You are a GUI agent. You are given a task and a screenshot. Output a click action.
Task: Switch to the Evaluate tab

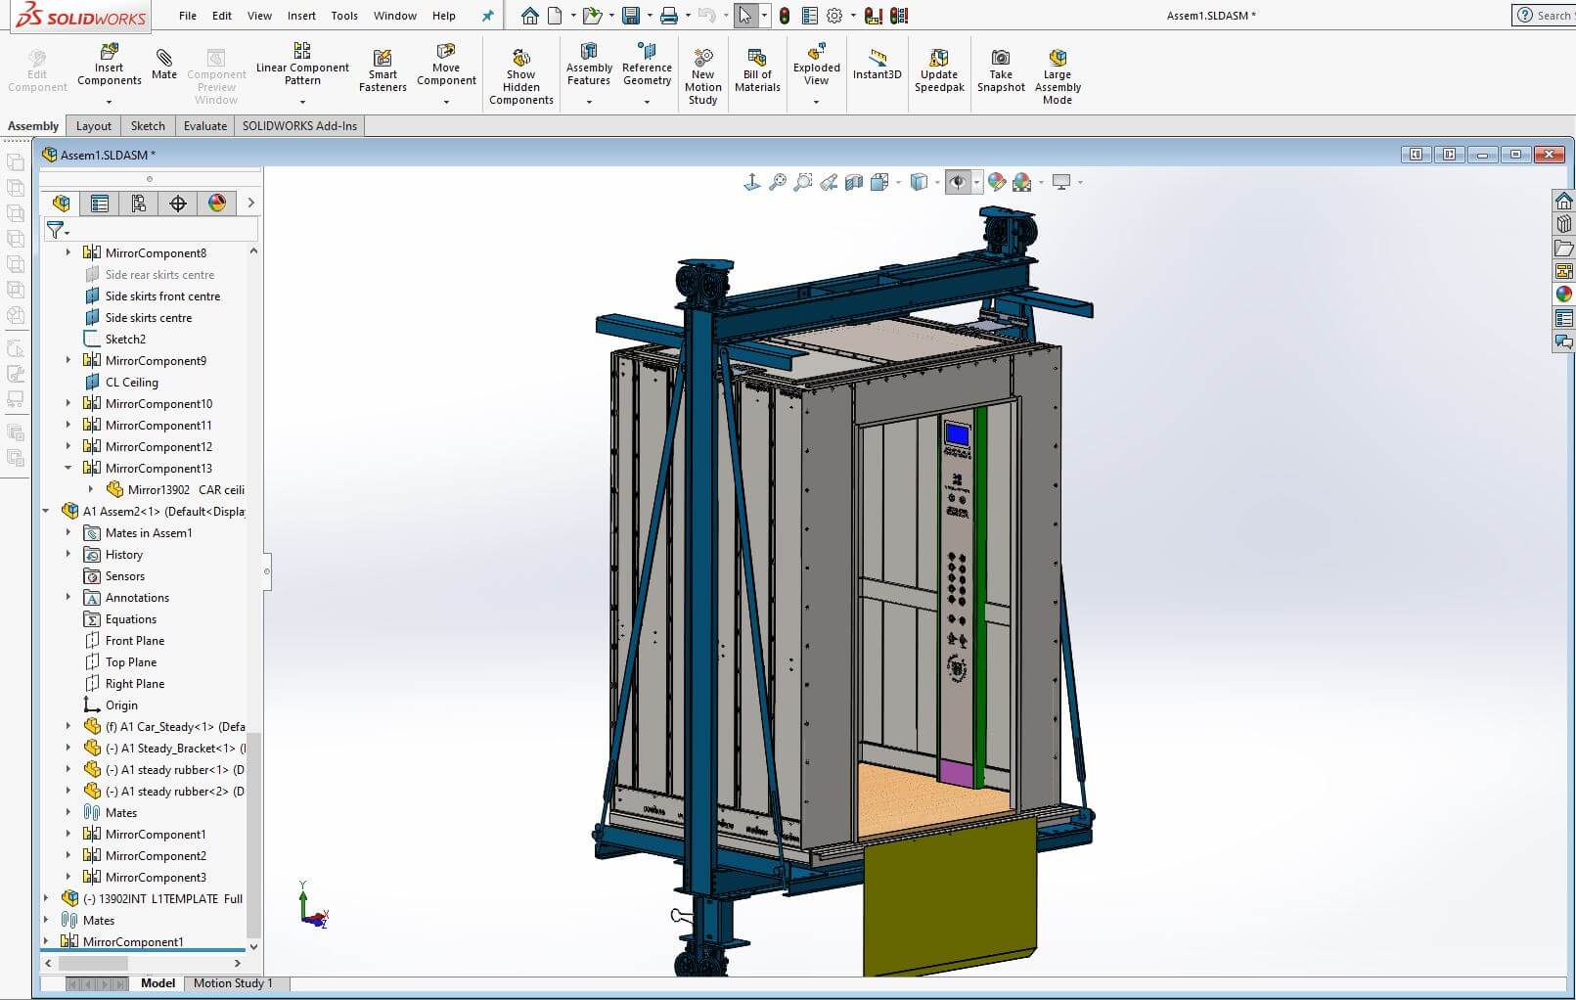[x=205, y=125]
